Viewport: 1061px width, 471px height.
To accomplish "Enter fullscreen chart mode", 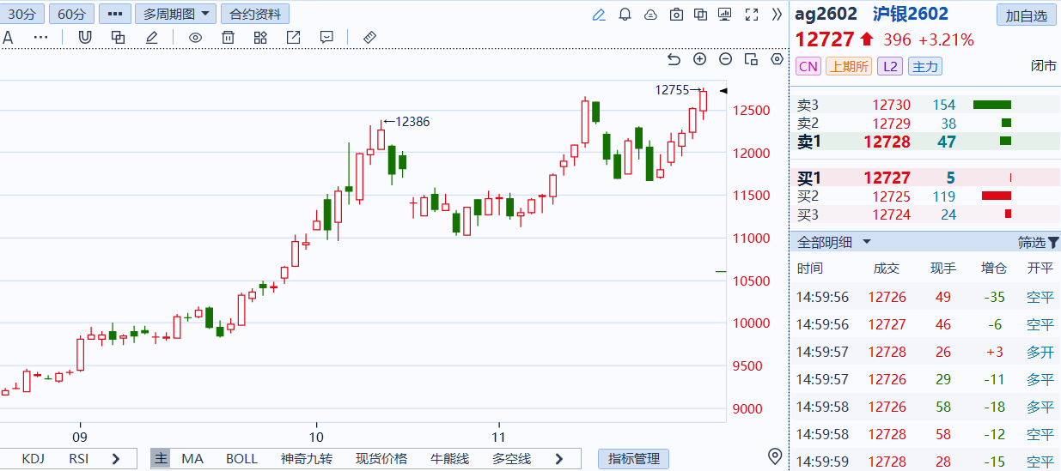I will pyautogui.click(x=751, y=15).
